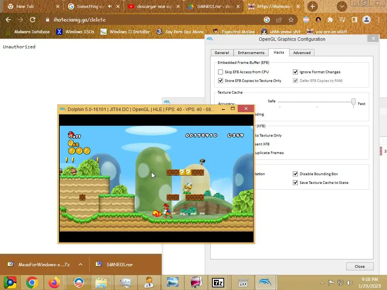Viewport: 387px width, 290px height.
Task: Select the Hacks tab
Action: pyautogui.click(x=279, y=52)
